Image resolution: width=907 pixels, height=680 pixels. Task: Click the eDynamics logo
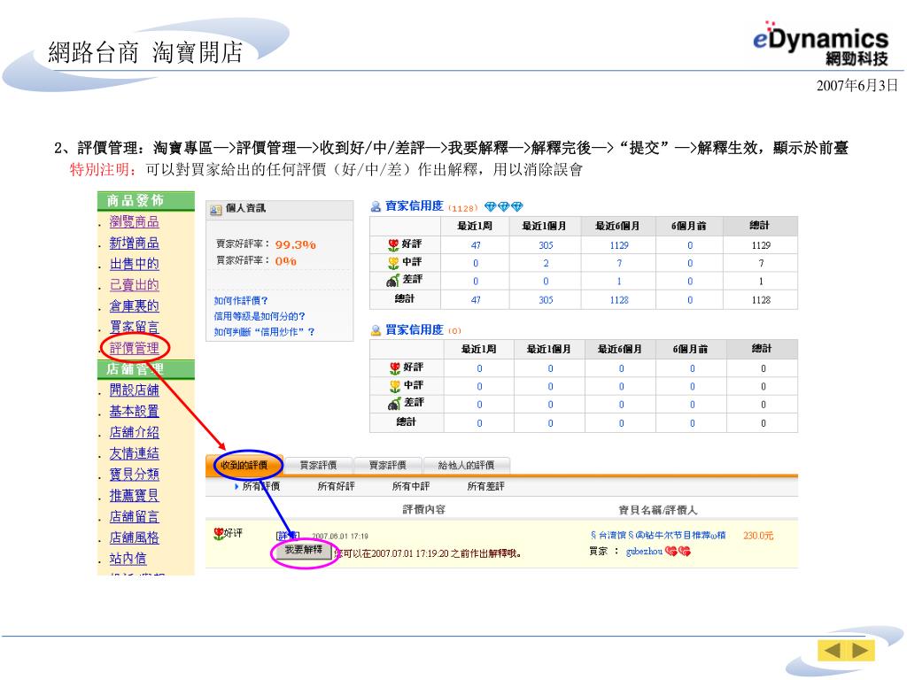point(820,42)
